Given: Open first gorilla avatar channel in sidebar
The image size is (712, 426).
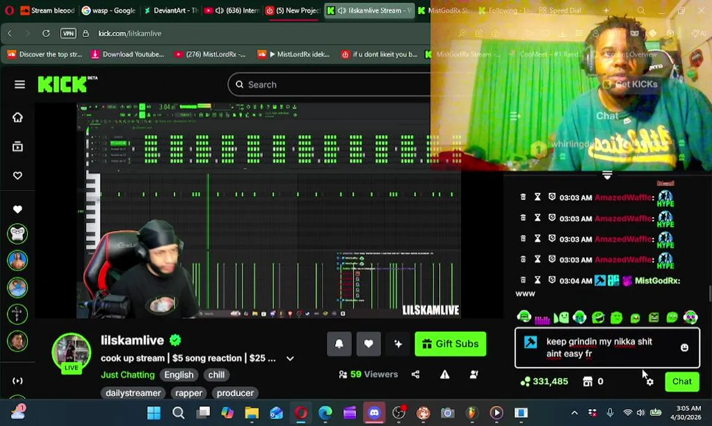Looking at the screenshot, I should (18, 233).
